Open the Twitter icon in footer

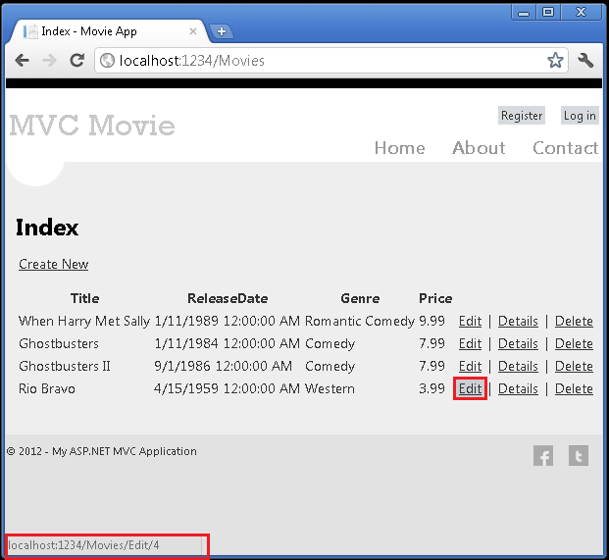[x=579, y=456]
